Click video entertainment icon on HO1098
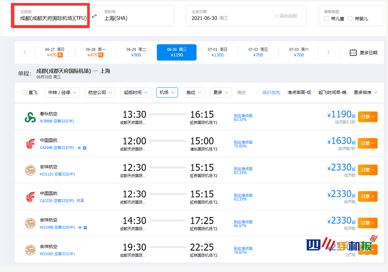 tap(85, 227)
